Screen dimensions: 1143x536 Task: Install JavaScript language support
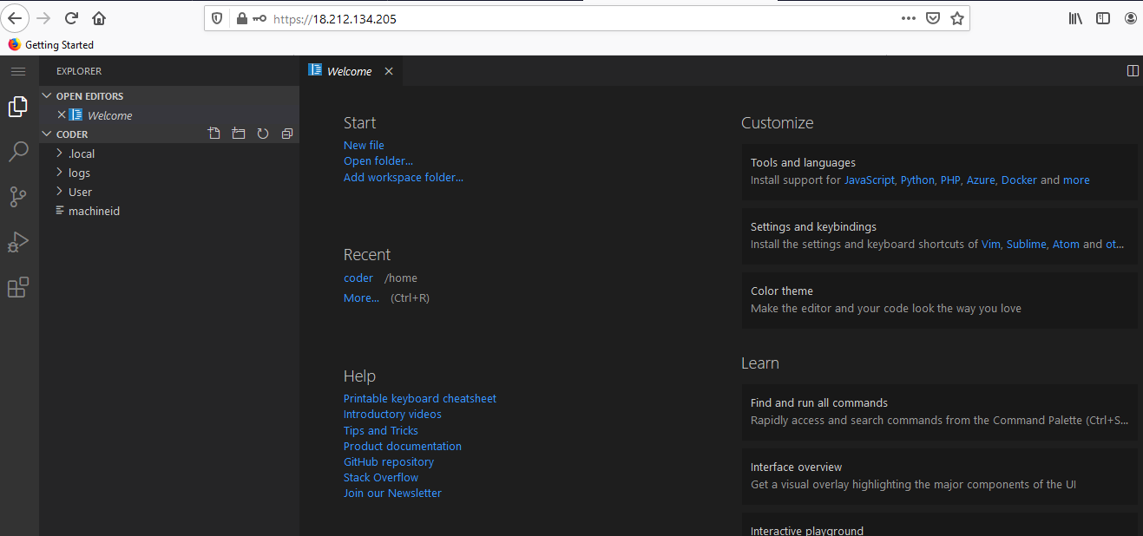tap(869, 180)
